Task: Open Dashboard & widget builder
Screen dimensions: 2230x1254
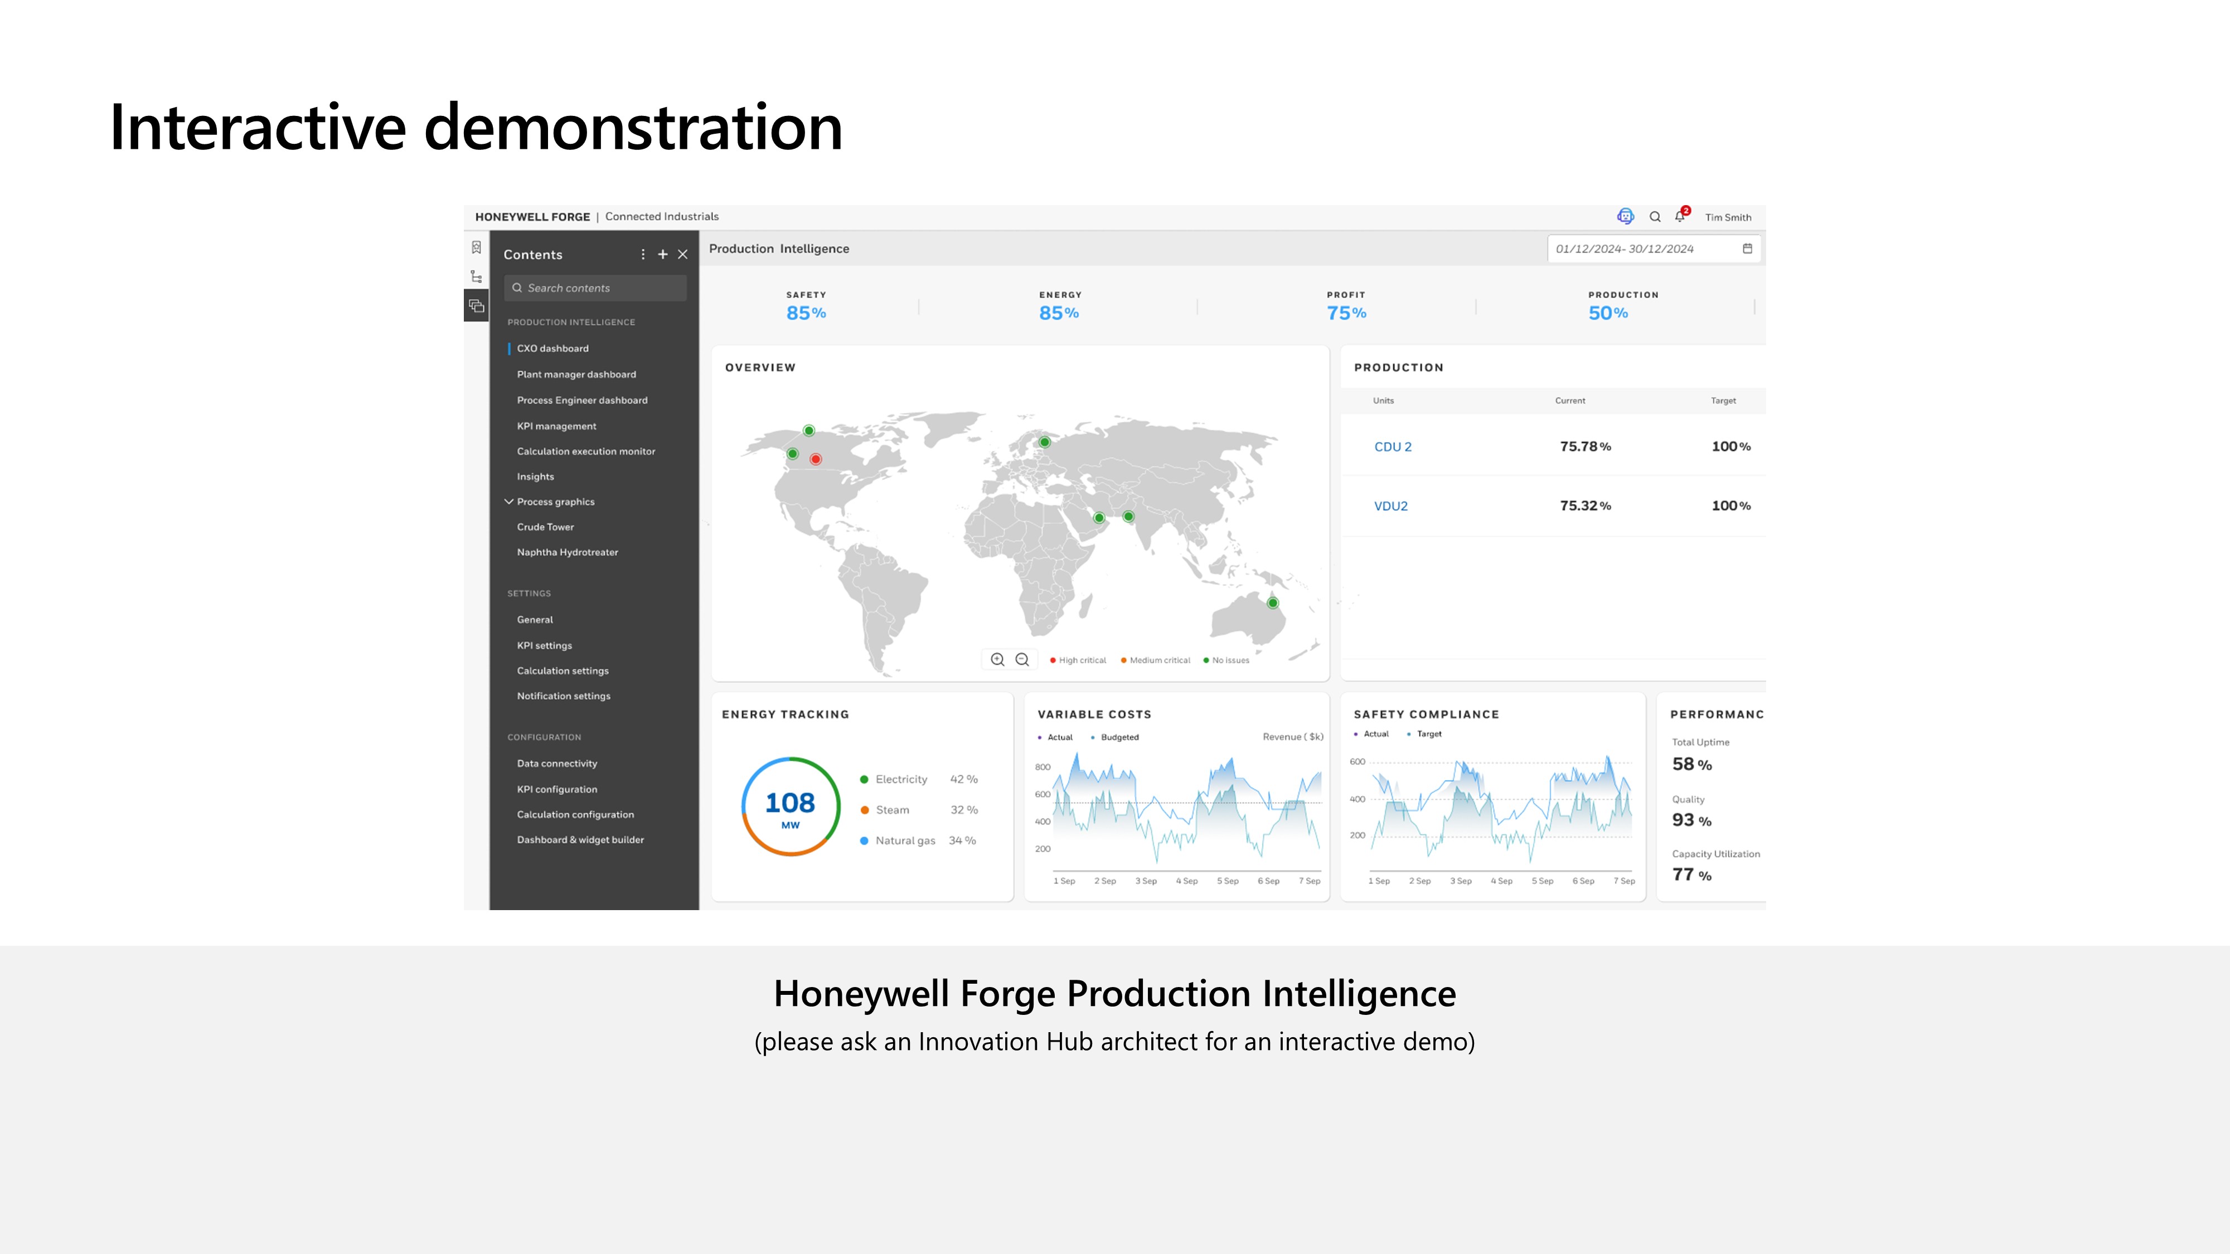Action: pyautogui.click(x=580, y=839)
